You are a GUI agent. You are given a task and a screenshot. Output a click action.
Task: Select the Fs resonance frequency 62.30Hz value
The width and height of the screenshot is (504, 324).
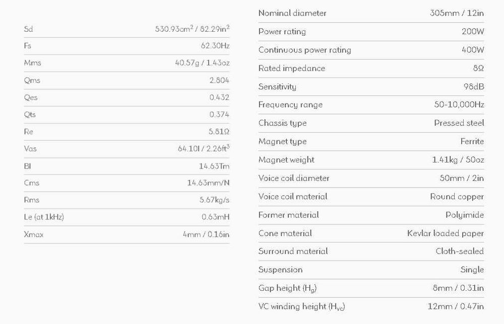215,46
